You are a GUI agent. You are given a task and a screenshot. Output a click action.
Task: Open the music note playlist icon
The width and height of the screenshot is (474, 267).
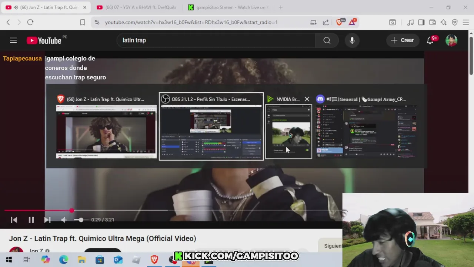point(410,22)
